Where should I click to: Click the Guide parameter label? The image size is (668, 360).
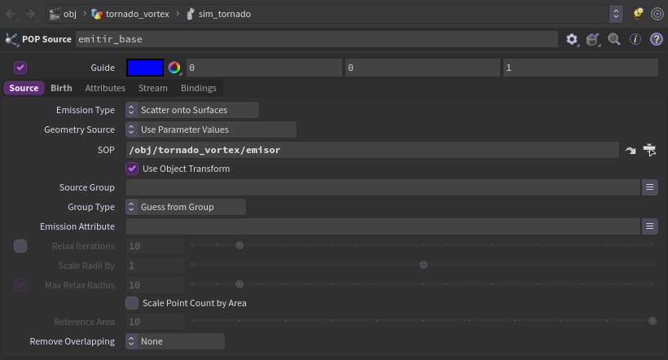click(x=103, y=68)
